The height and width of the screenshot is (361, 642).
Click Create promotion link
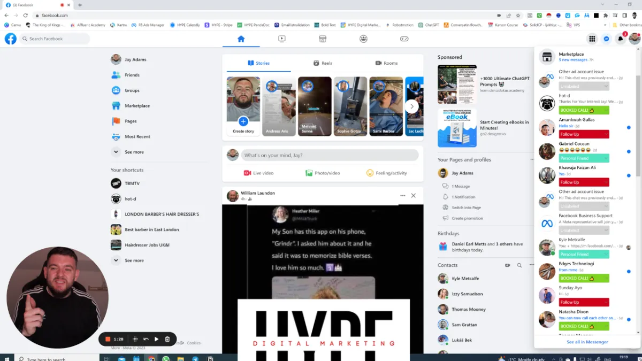click(x=467, y=218)
